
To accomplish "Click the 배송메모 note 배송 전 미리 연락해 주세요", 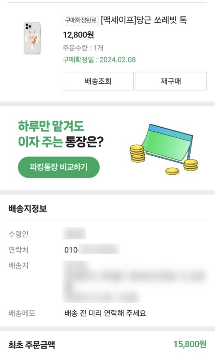I will tap(105, 313).
